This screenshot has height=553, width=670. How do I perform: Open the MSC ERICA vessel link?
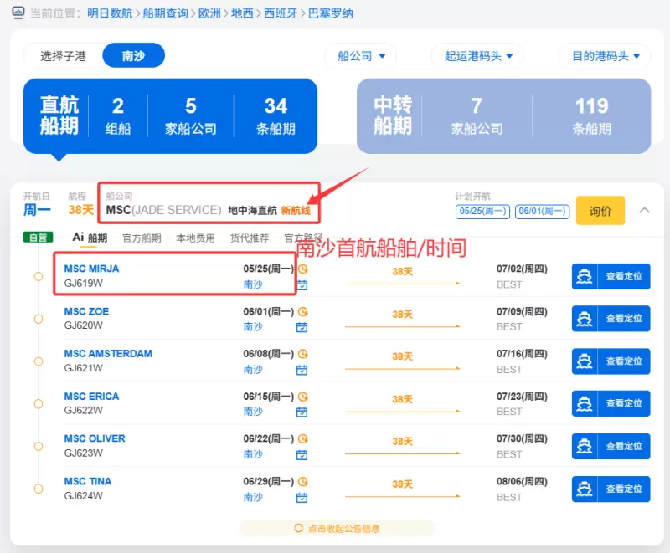(x=91, y=397)
